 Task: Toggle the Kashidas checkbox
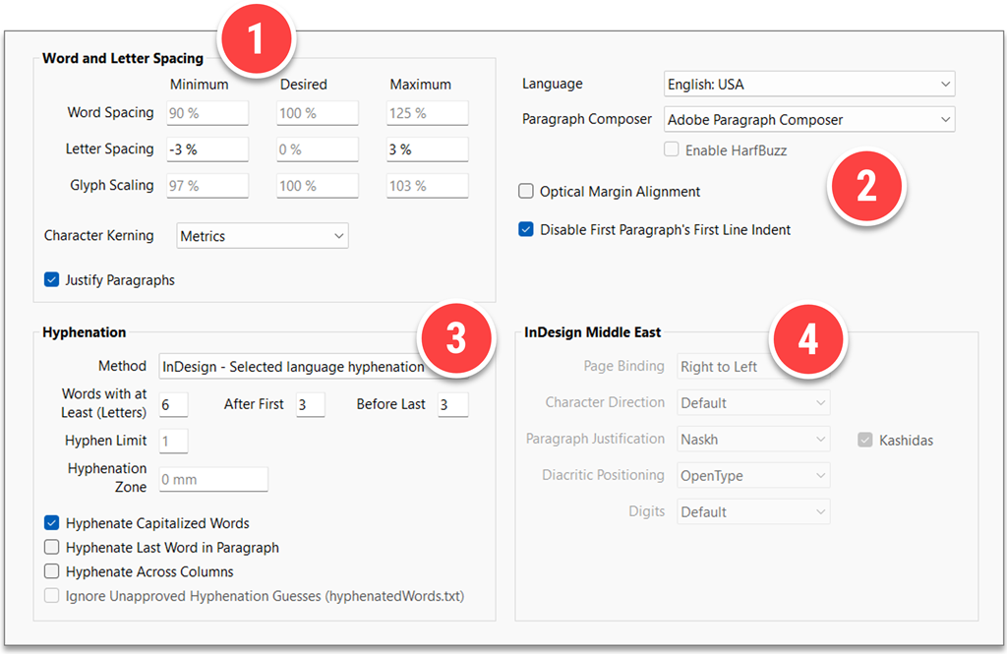865,440
